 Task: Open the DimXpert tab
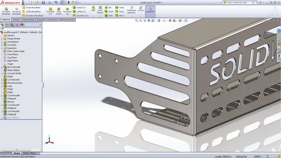pyautogui.click(x=52, y=20)
